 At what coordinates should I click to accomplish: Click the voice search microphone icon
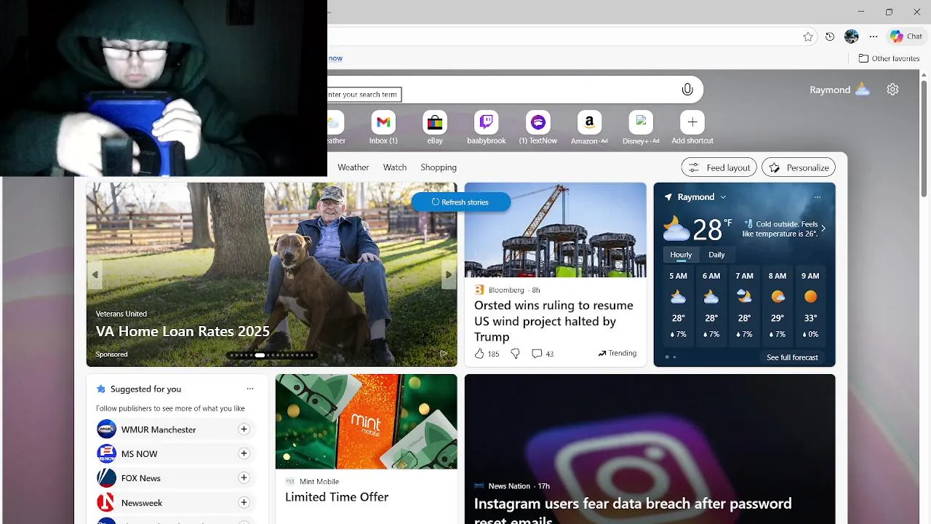(687, 90)
